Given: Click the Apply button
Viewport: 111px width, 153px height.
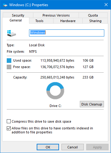Looking at the screenshot, I should coord(97,147).
